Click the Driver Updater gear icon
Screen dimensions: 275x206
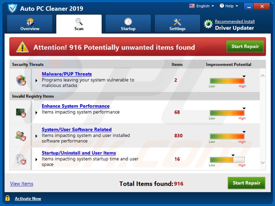coord(208,24)
